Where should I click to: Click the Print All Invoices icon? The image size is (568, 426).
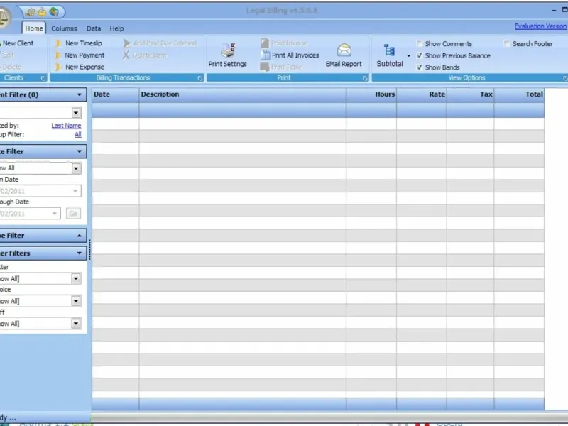pos(266,55)
